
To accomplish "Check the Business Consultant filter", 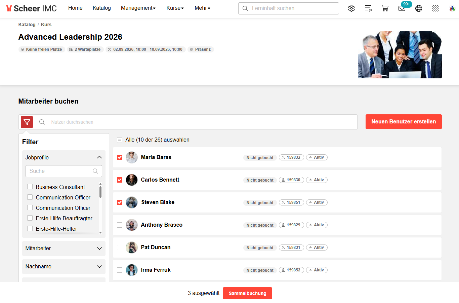I will pos(30,187).
